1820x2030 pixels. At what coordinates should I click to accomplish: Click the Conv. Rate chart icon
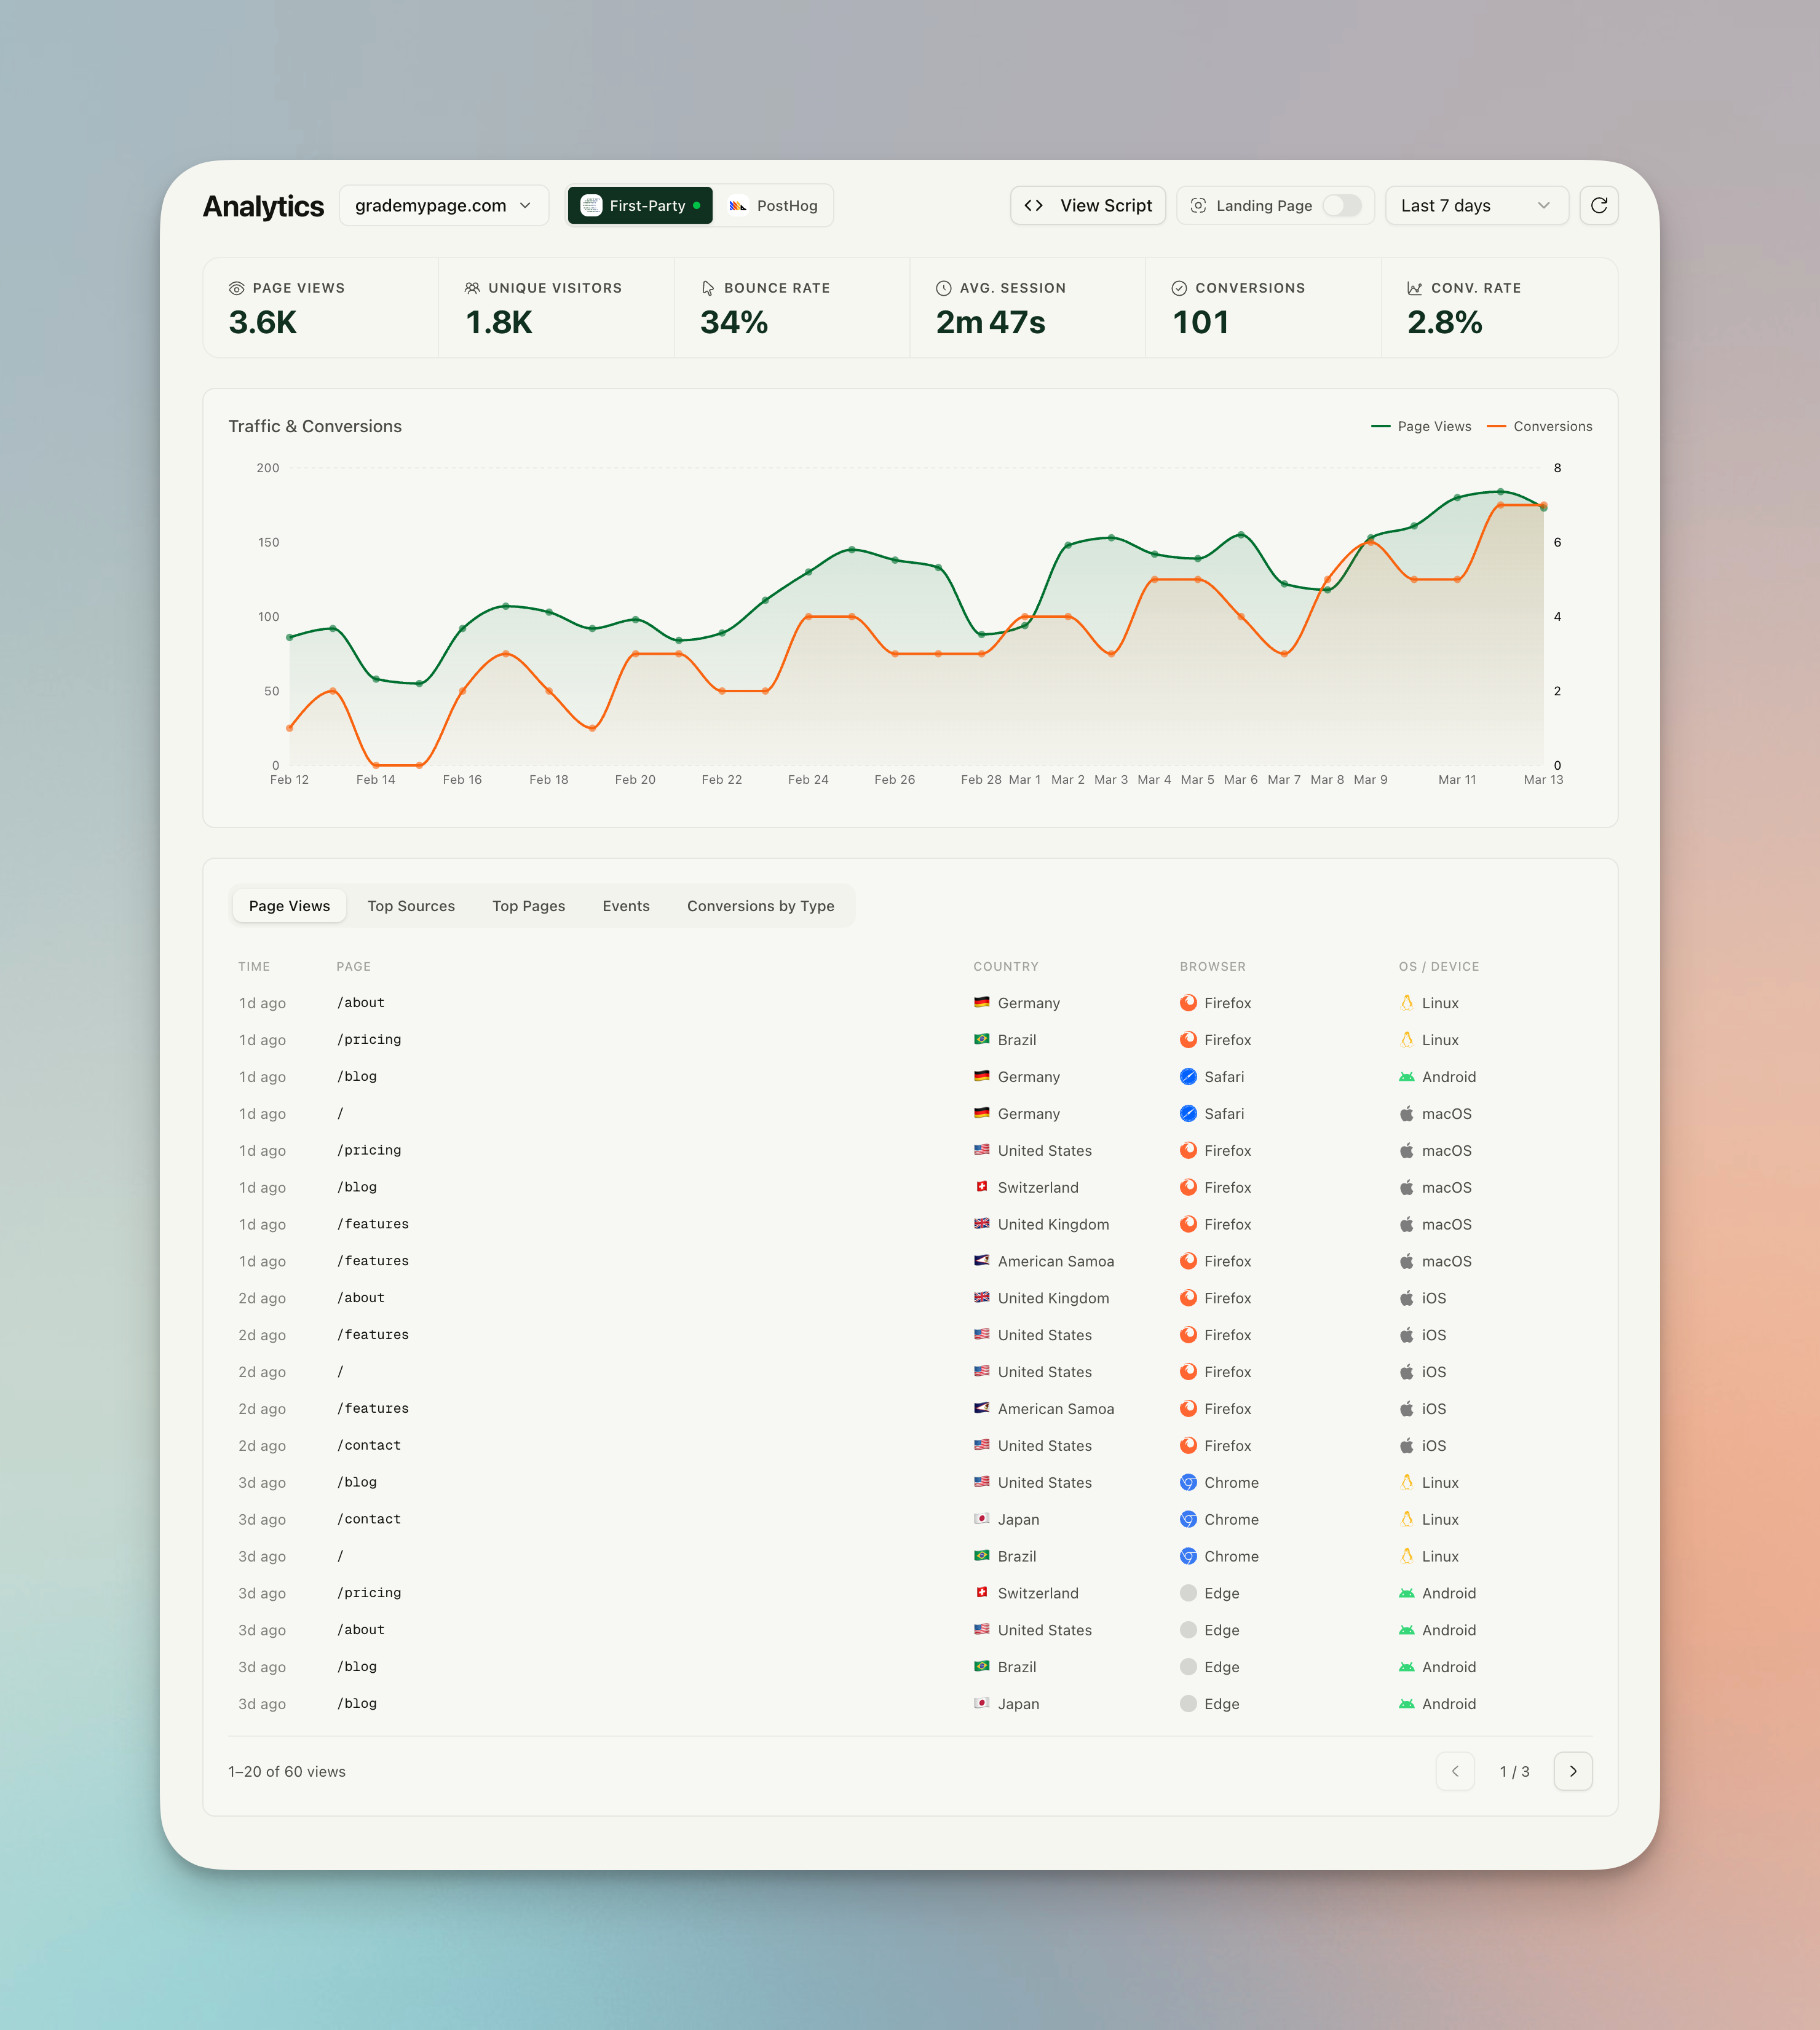click(1414, 288)
